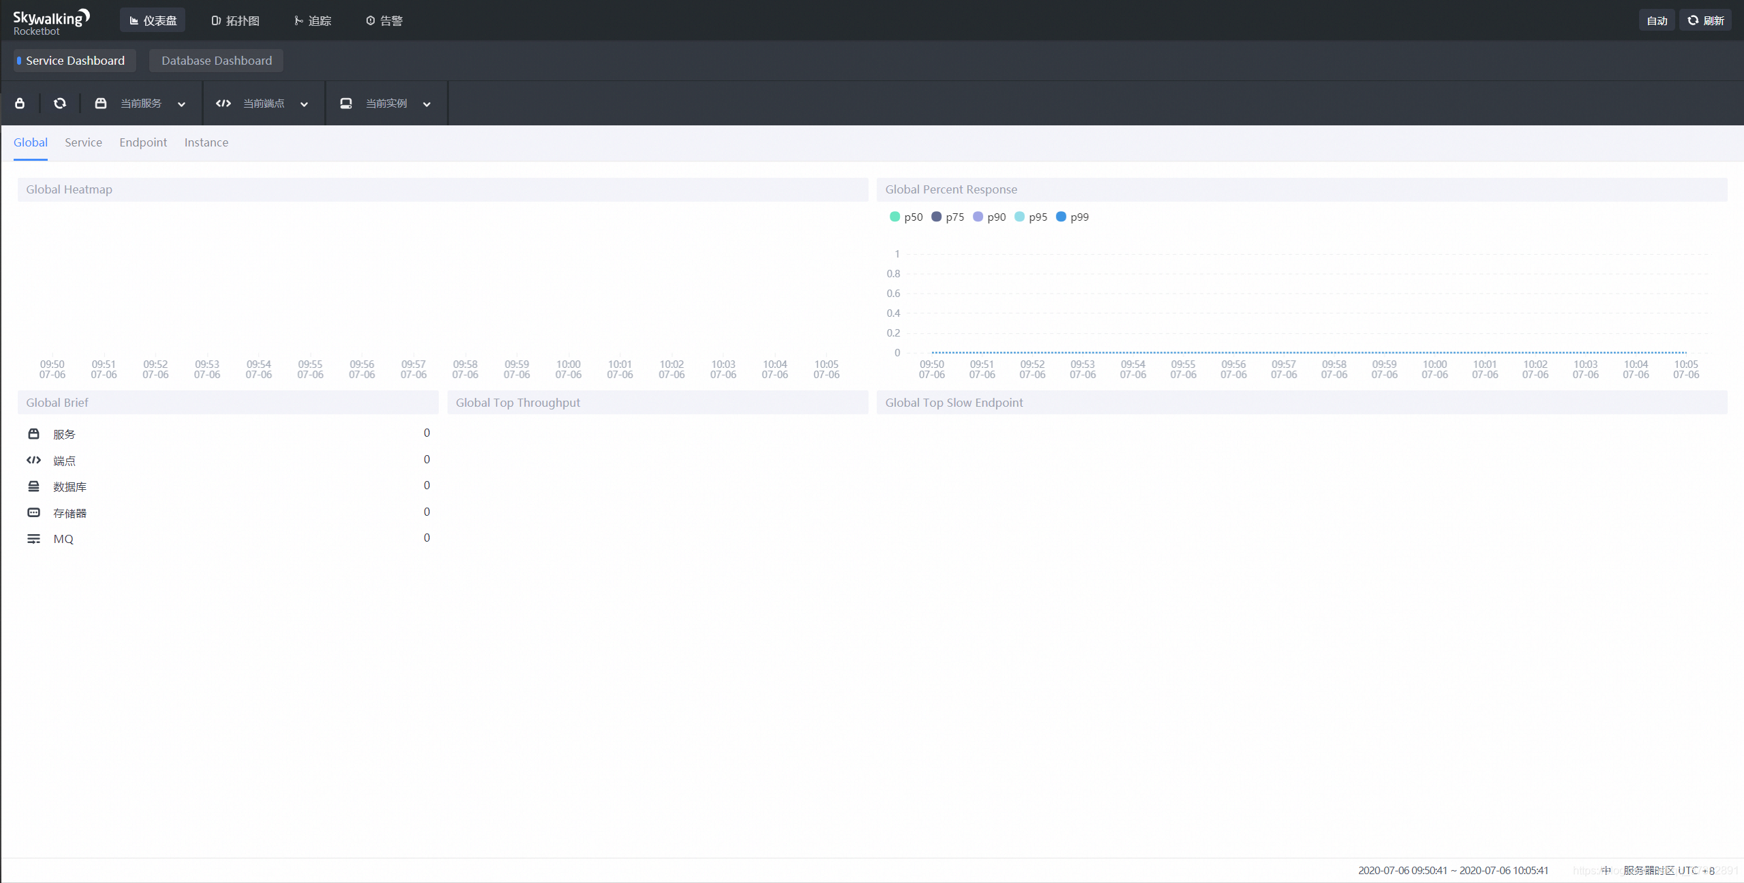Click the 数据库 label in Global Brief
This screenshot has width=1744, height=883.
click(x=69, y=487)
